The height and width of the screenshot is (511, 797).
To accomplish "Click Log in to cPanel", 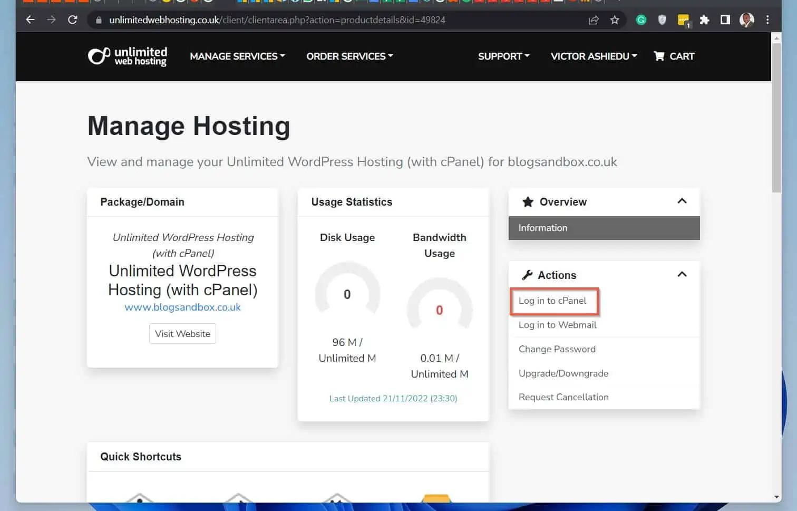I will 552,301.
